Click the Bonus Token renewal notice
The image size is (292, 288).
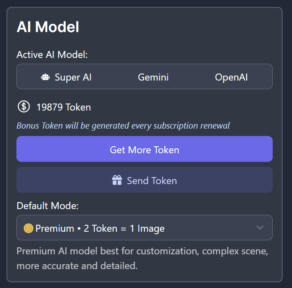coord(123,125)
